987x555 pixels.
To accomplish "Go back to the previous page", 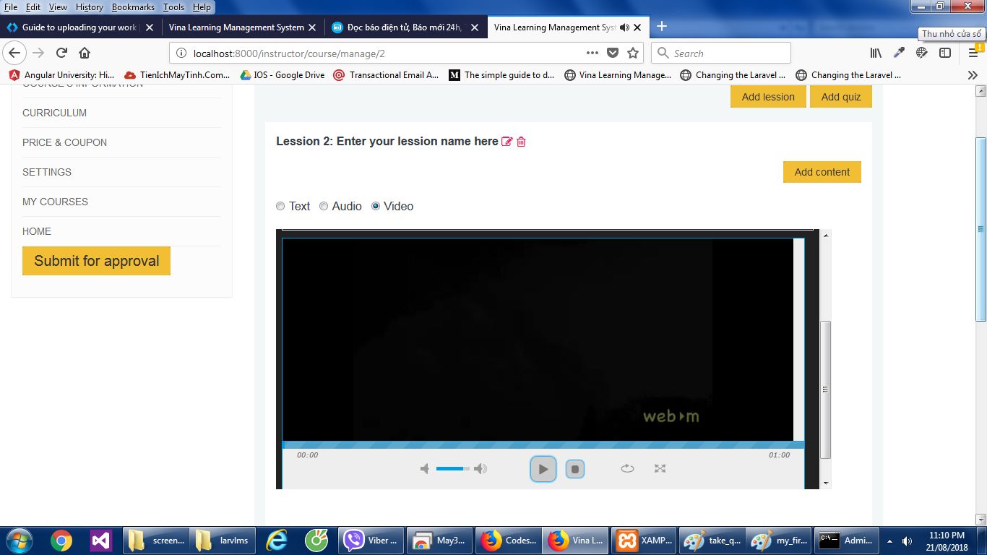I will pyautogui.click(x=14, y=53).
